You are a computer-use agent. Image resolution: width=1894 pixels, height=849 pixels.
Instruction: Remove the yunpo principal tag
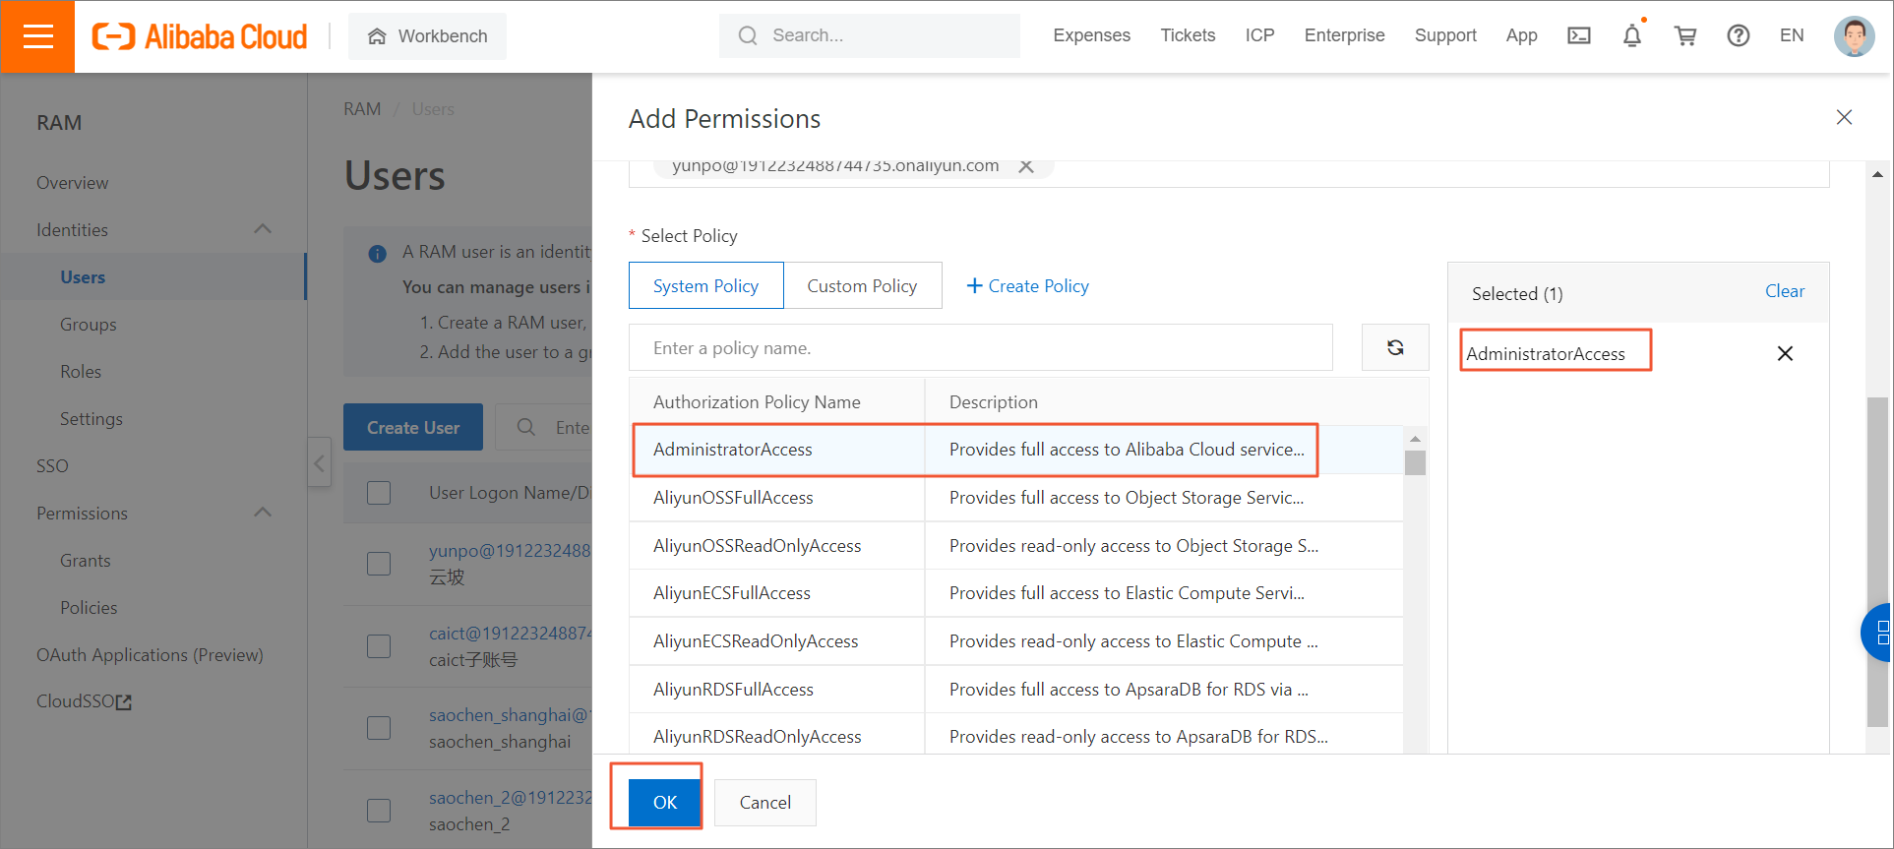click(1025, 166)
